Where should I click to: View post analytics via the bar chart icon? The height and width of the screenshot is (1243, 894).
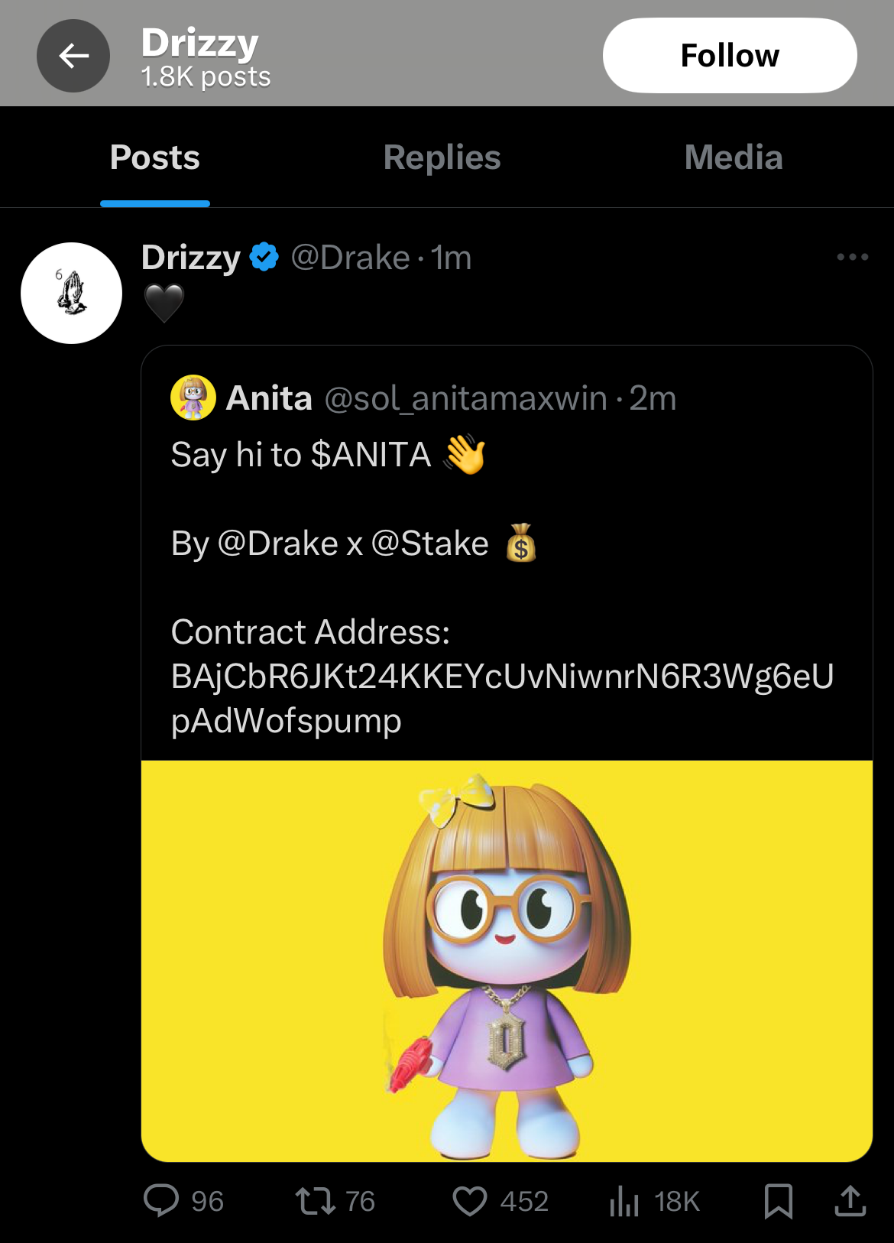point(624,1201)
